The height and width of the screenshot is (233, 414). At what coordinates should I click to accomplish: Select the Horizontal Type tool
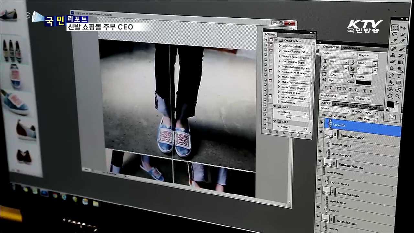(x=399, y=76)
